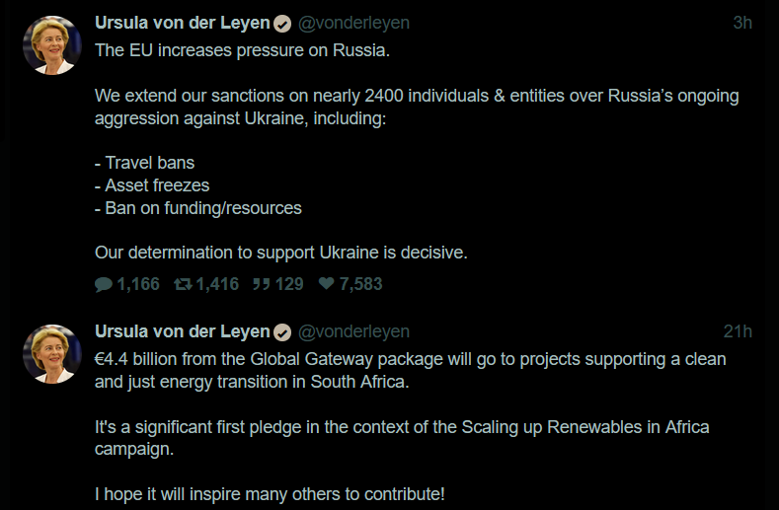Open the Ursula von der Leyen name on the first tweet

click(183, 23)
